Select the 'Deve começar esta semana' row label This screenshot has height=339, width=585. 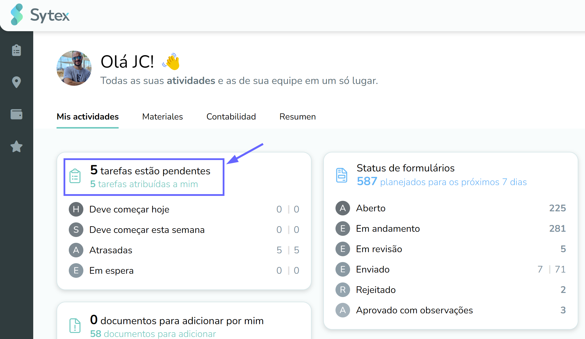[147, 230]
